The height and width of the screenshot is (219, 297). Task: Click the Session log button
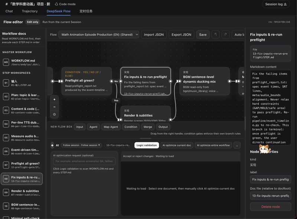click(x=276, y=4)
